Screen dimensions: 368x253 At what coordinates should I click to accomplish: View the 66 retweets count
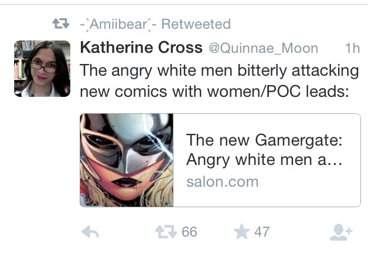pyautogui.click(x=189, y=232)
